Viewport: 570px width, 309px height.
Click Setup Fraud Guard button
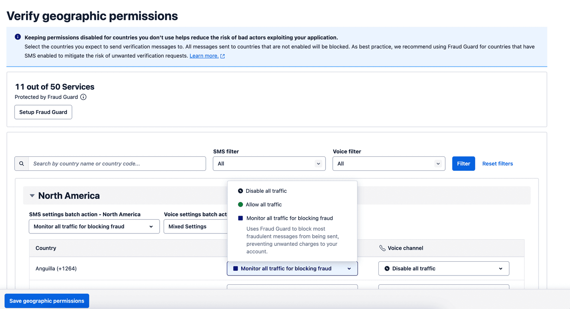point(43,112)
